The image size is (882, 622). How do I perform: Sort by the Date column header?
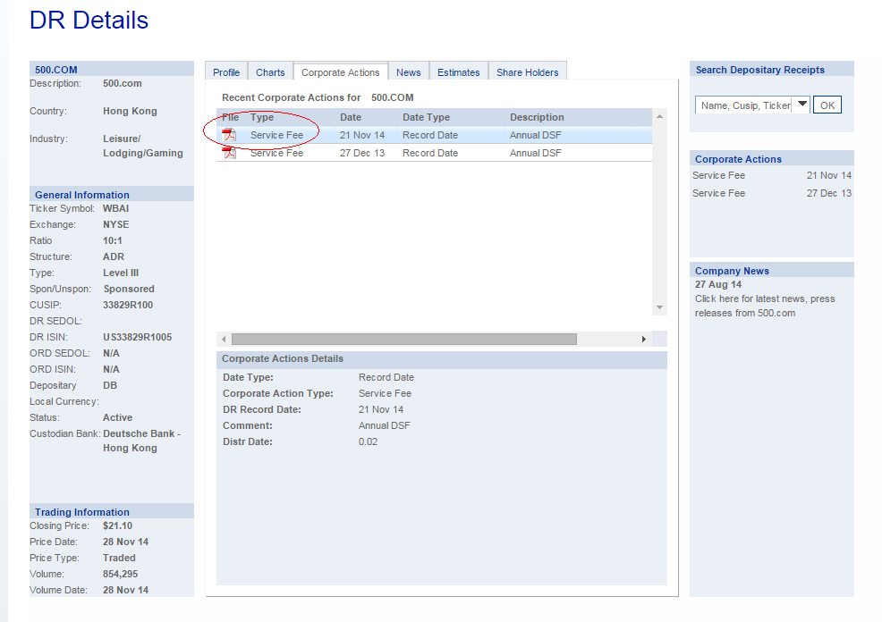pyautogui.click(x=351, y=117)
